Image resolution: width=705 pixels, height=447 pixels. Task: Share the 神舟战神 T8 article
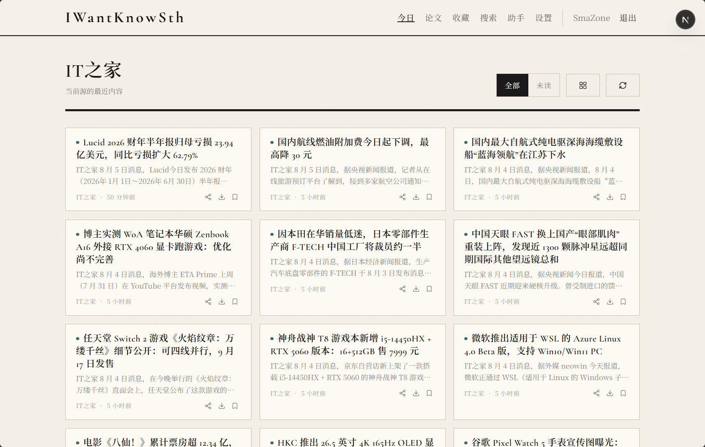403,393
